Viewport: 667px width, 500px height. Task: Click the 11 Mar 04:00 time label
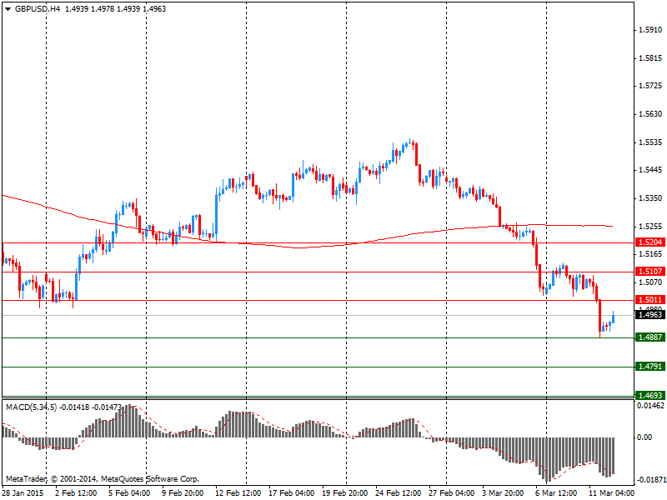[x=612, y=493]
